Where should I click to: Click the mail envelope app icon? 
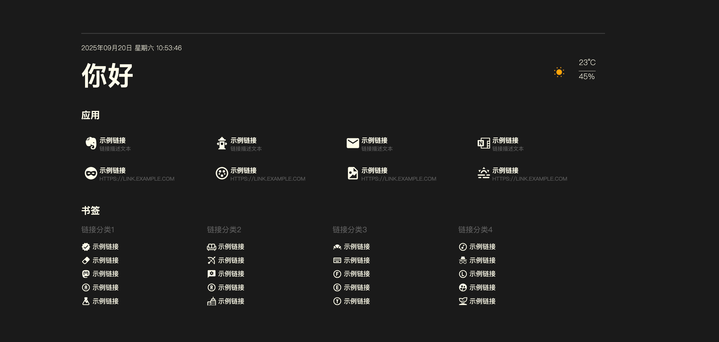[x=353, y=143]
